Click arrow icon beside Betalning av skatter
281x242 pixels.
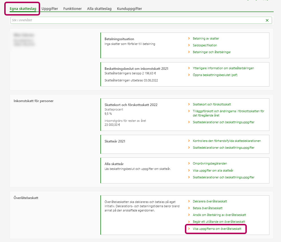[189, 38]
